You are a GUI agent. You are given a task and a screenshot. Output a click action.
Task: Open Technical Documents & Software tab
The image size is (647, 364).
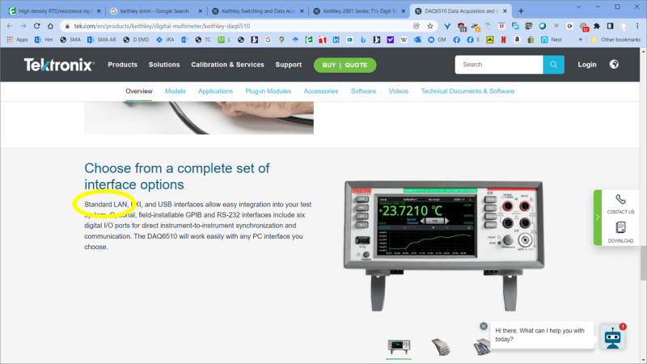[467, 91]
